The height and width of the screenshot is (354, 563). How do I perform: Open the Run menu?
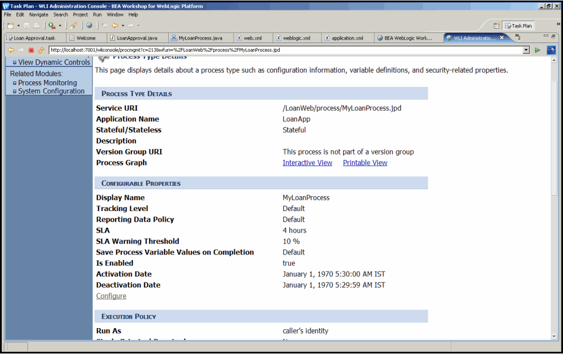(x=97, y=15)
